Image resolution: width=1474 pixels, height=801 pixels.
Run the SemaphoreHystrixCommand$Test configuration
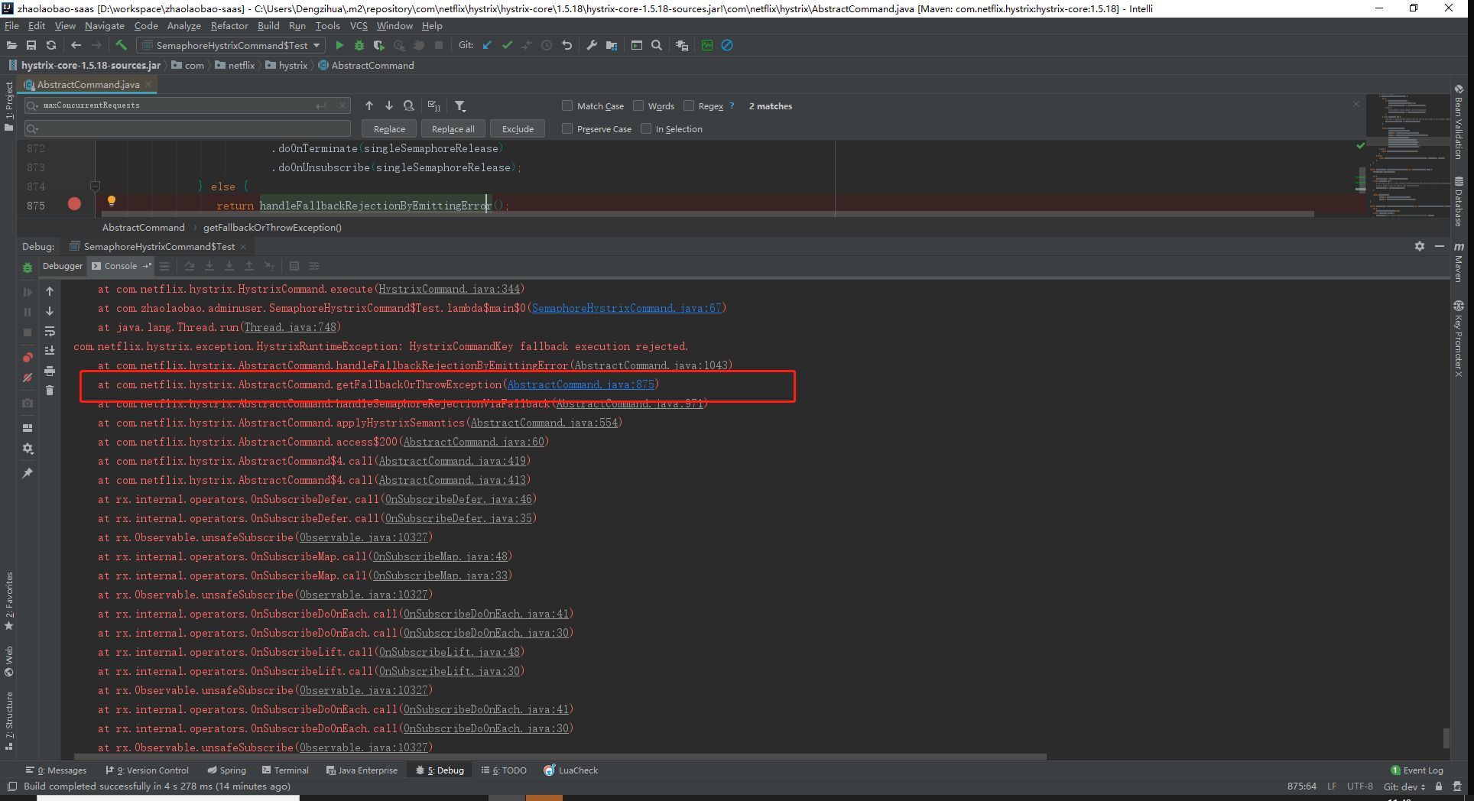tap(339, 45)
